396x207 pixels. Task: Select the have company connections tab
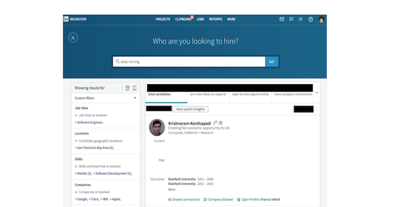pos(293,94)
